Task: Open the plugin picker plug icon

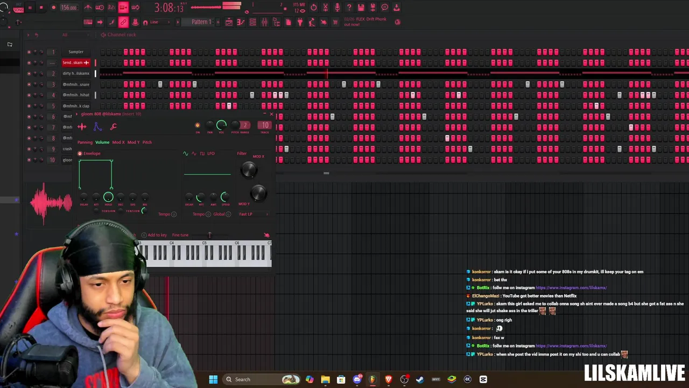Action: tap(300, 22)
